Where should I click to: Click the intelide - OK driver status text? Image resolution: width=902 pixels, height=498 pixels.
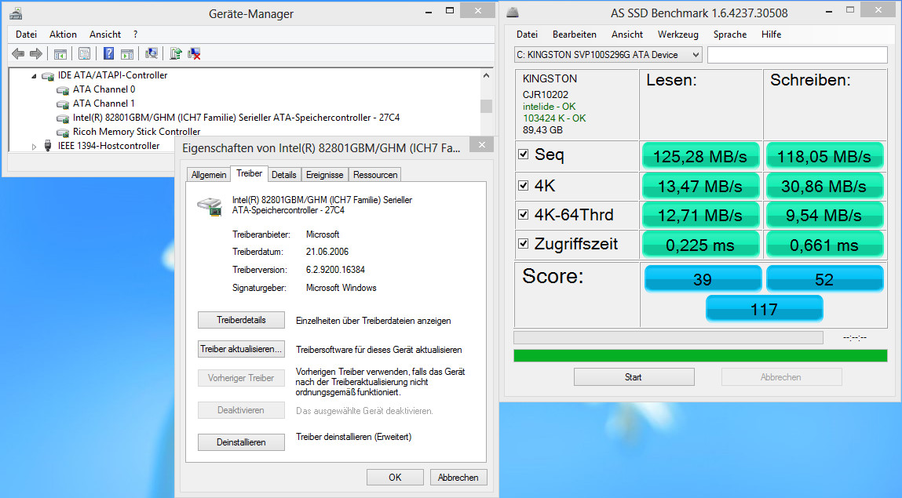pos(549,106)
